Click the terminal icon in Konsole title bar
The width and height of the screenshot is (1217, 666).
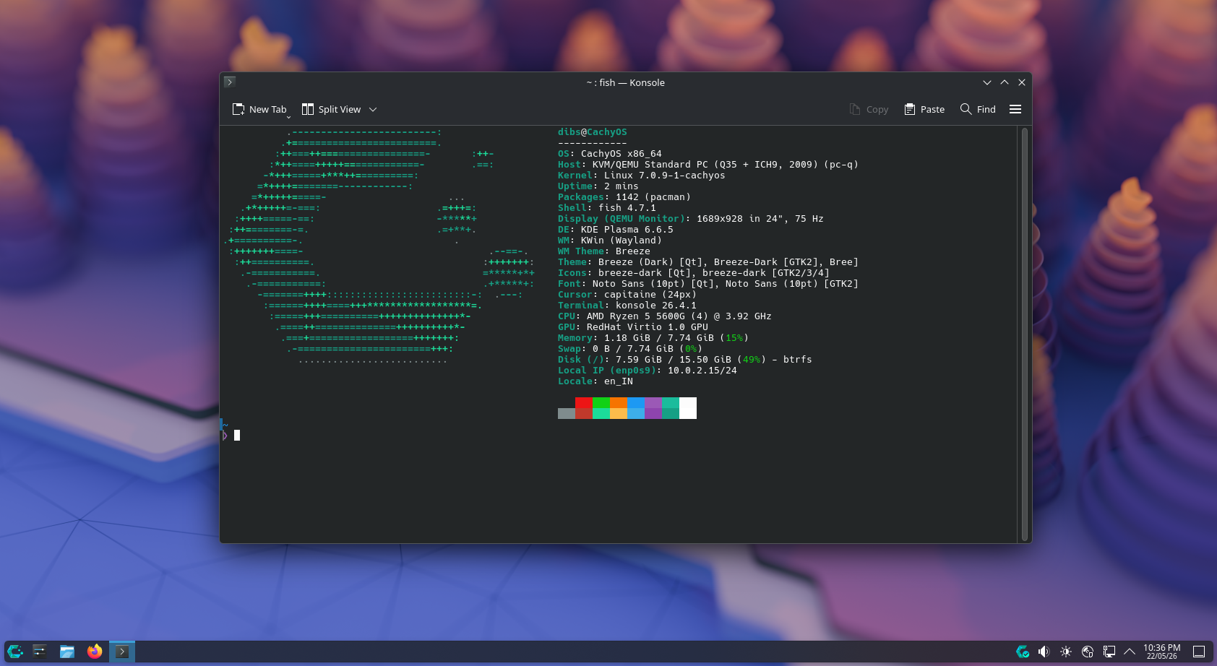(230, 82)
